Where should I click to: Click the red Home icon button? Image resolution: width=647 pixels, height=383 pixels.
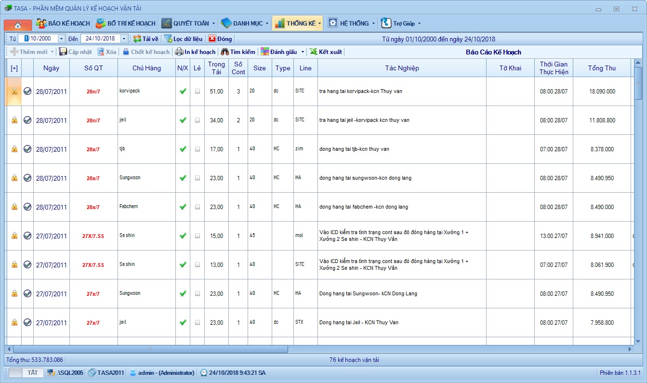click(x=18, y=25)
